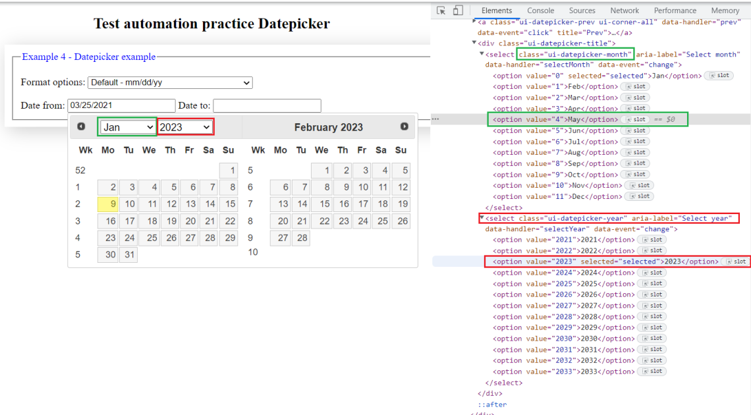Select January 9 in the calendar
This screenshot has height=415, width=751.
click(108, 204)
